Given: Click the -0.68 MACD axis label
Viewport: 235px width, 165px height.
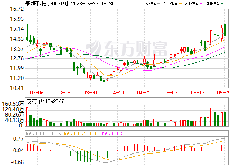Looking at the screenshot, I should [18, 162].
